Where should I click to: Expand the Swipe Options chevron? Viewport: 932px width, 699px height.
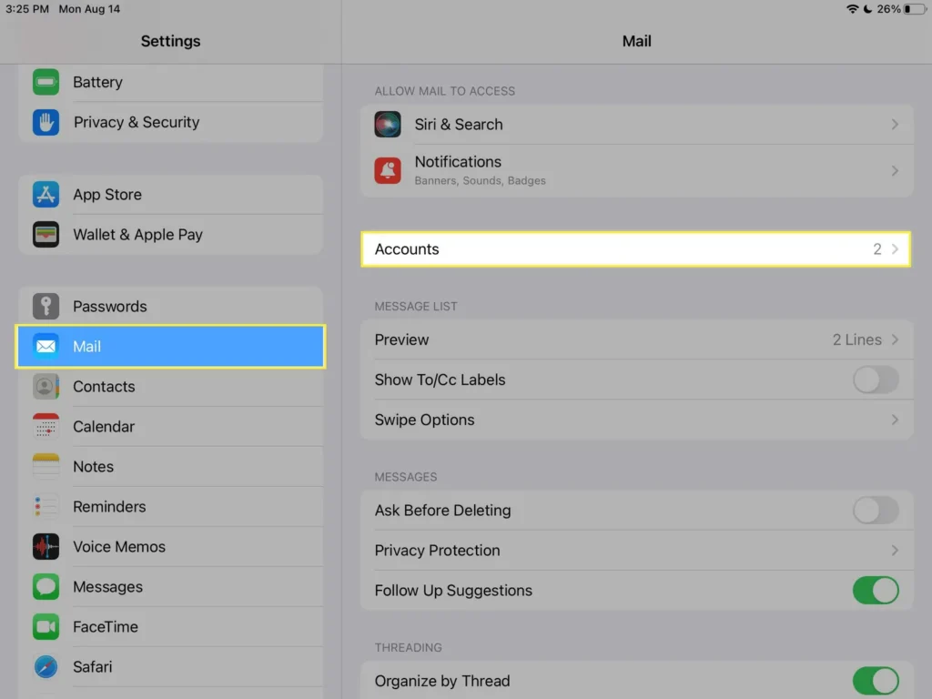pyautogui.click(x=895, y=420)
